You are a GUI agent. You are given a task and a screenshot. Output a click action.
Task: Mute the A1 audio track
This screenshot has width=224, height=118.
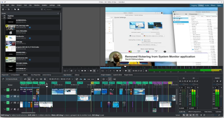[15, 109]
